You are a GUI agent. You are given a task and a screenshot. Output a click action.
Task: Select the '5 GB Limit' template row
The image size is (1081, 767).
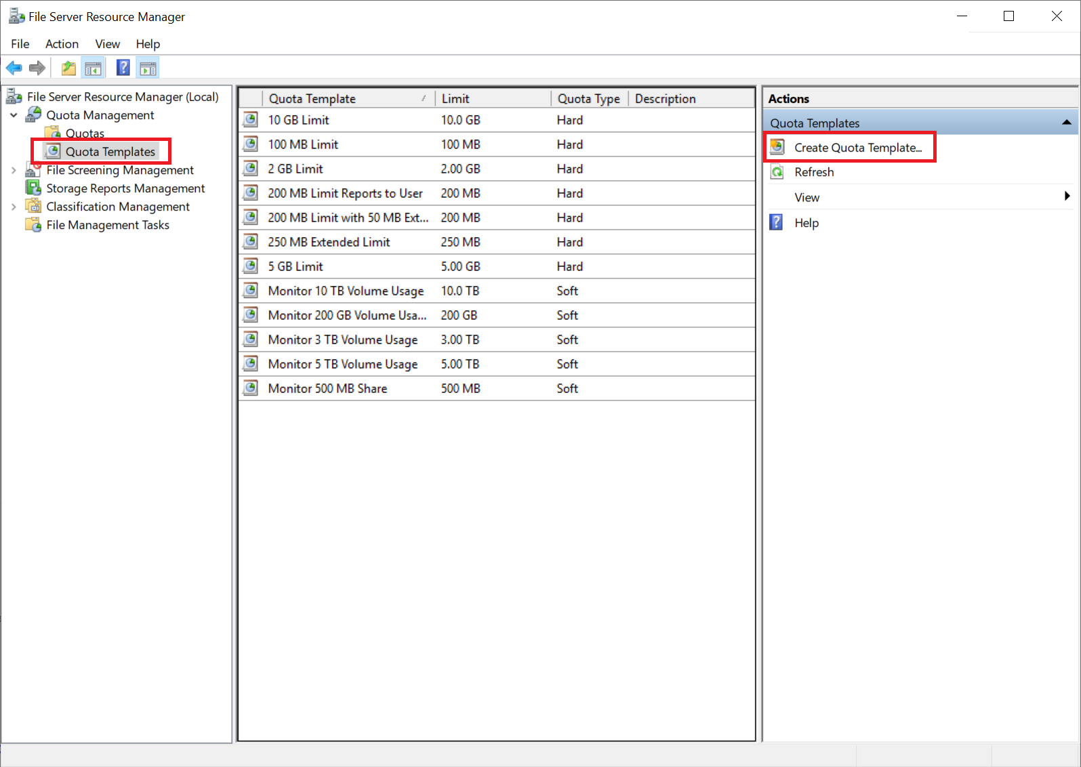497,266
